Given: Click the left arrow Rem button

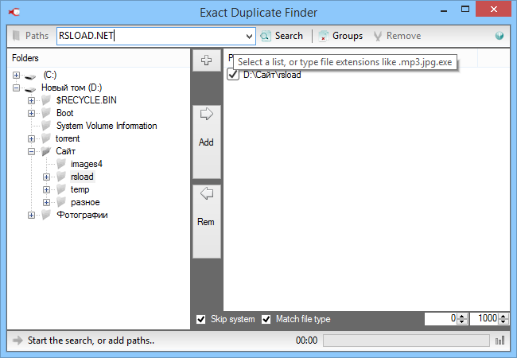Looking at the screenshot, I should 207,221.
